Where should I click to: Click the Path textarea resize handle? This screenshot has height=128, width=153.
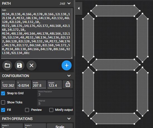(72, 58)
